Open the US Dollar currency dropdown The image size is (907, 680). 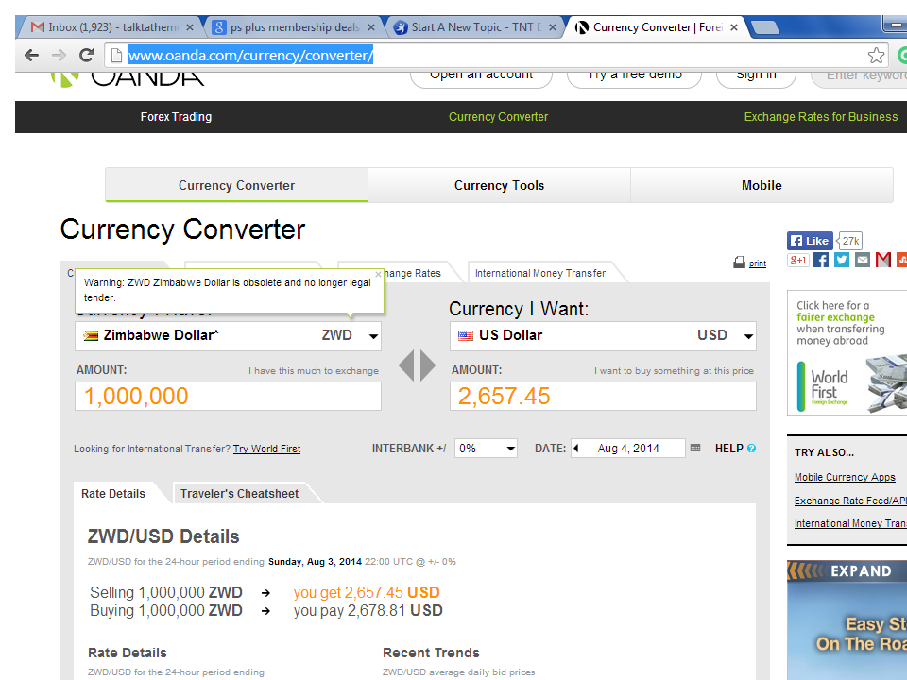coord(748,336)
